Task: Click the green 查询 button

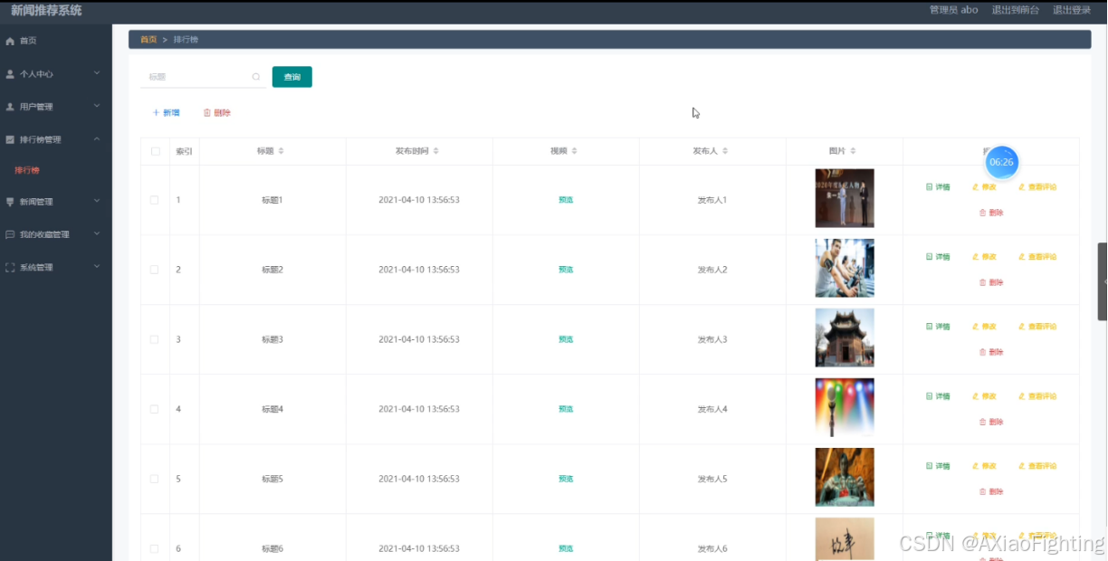Action: coord(292,77)
